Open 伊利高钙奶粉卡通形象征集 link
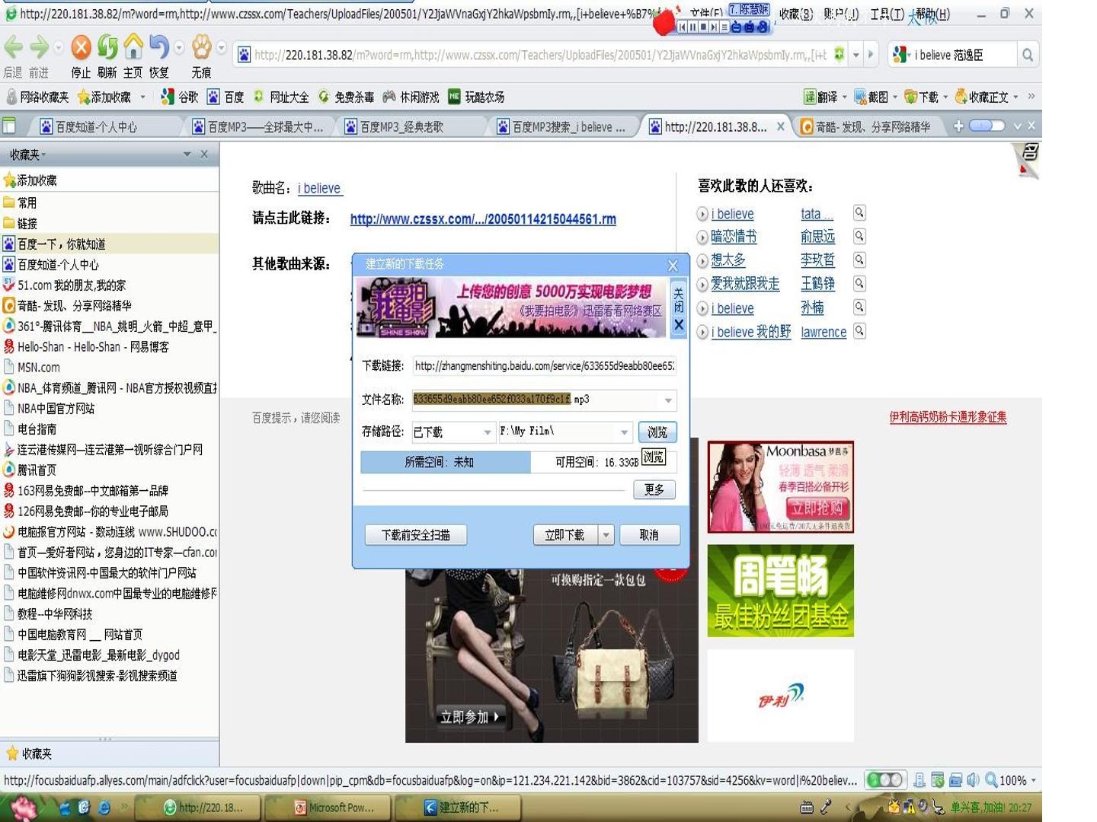This screenshot has height=822, width=1097. tap(948, 416)
